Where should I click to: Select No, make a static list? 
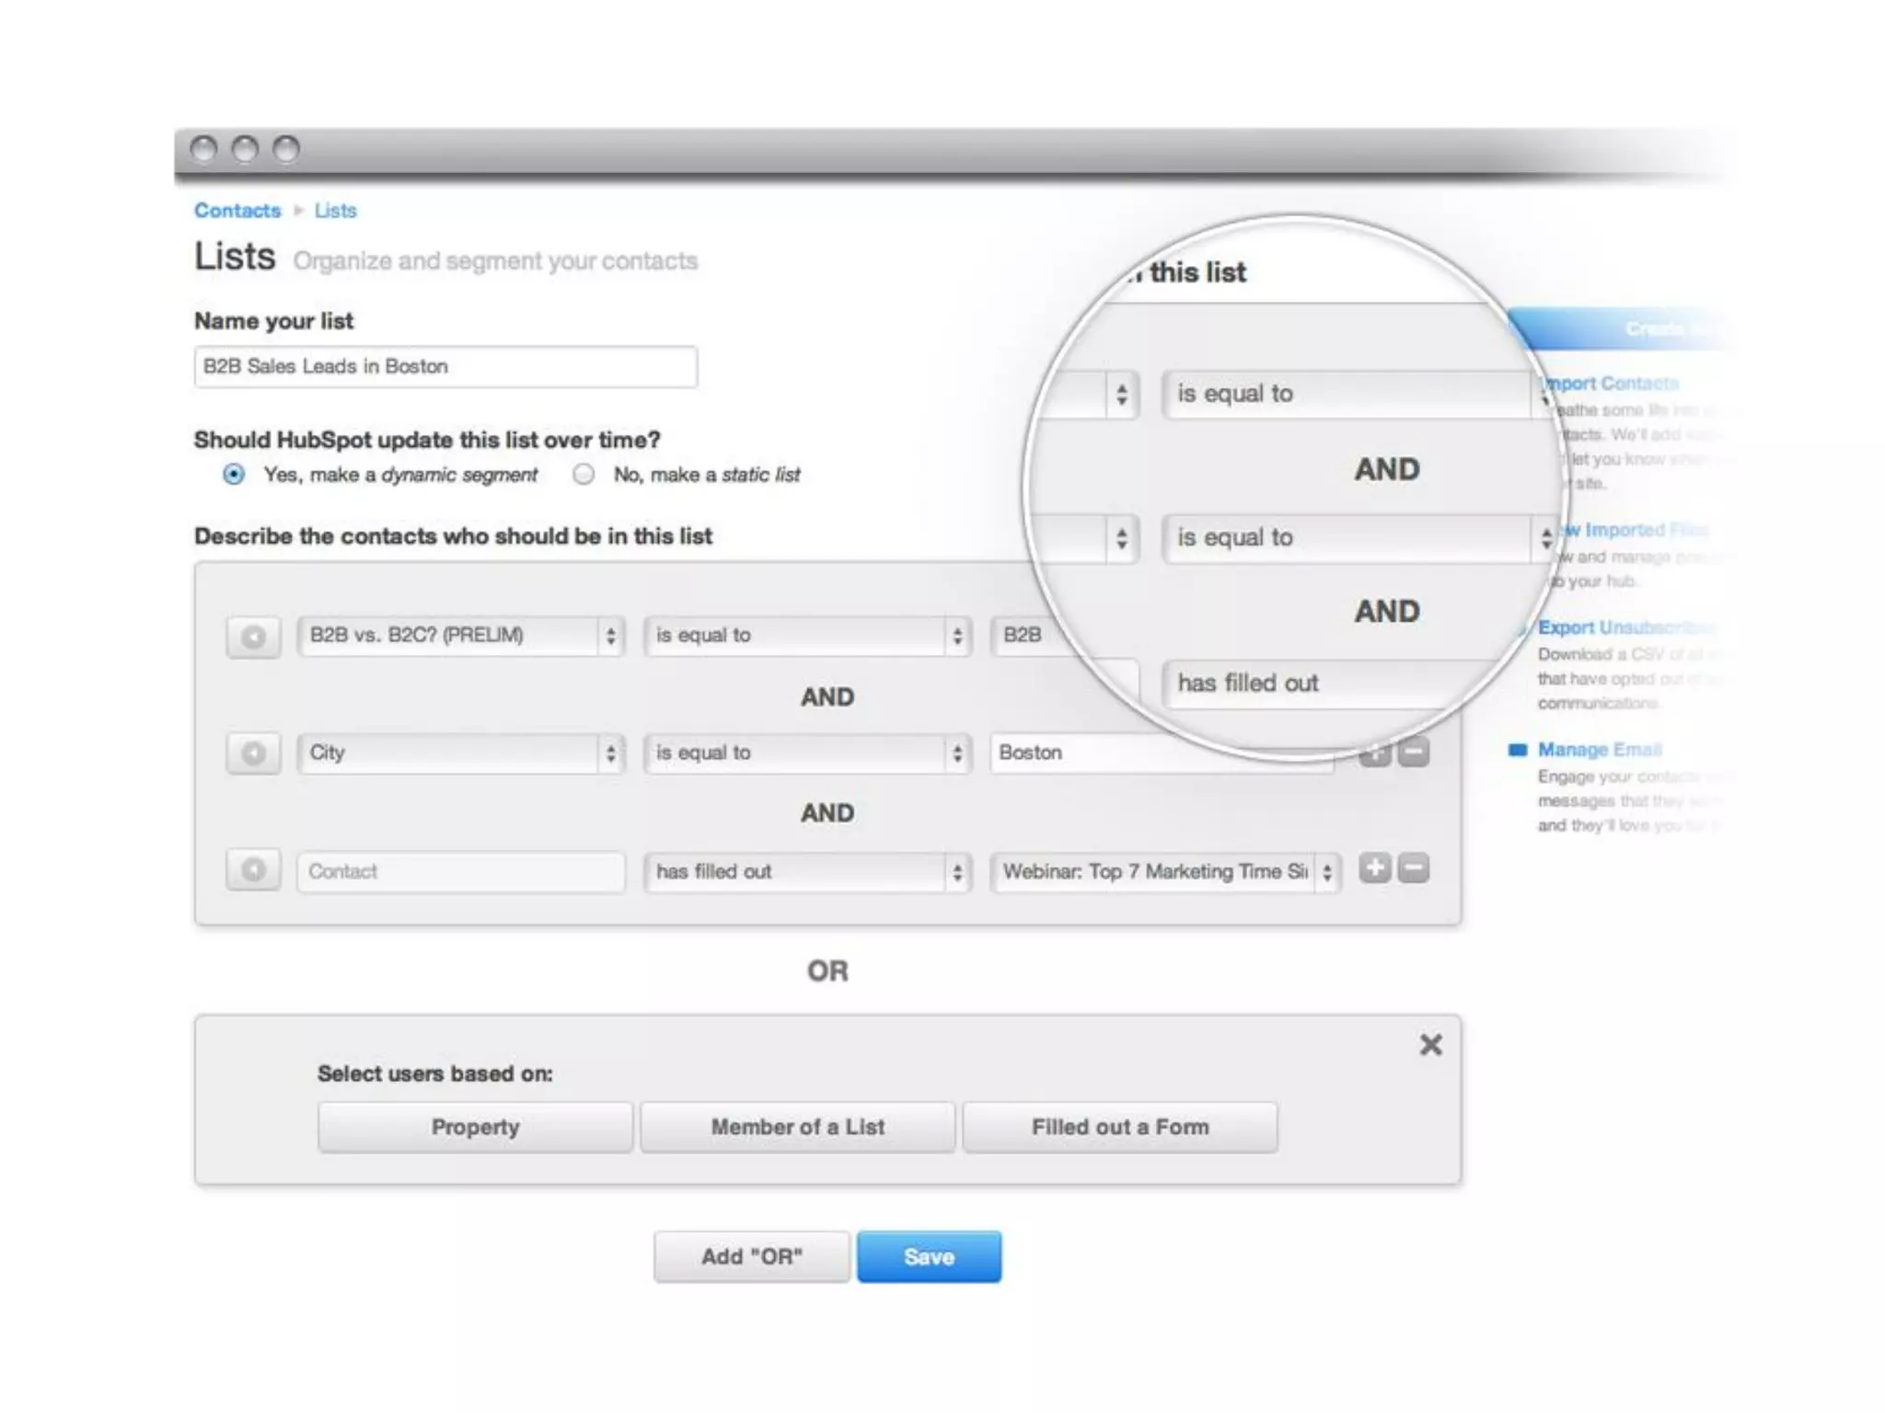(584, 475)
